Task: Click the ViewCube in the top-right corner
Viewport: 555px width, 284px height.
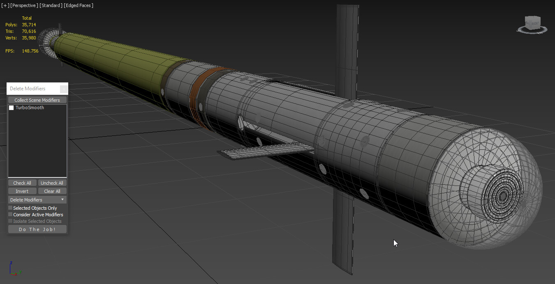Action: click(x=532, y=23)
